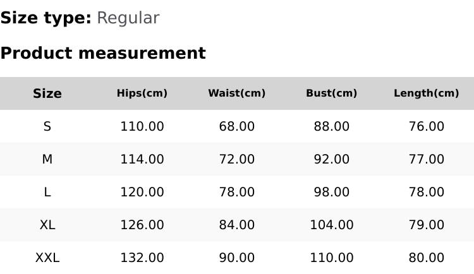The image size is (474, 274).
Task: Click the 132.00 hips value for XXL
Action: [x=142, y=258]
